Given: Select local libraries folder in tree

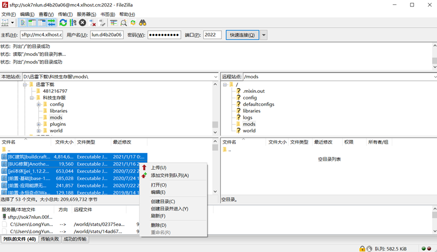Looking at the screenshot, I should tap(59, 111).
